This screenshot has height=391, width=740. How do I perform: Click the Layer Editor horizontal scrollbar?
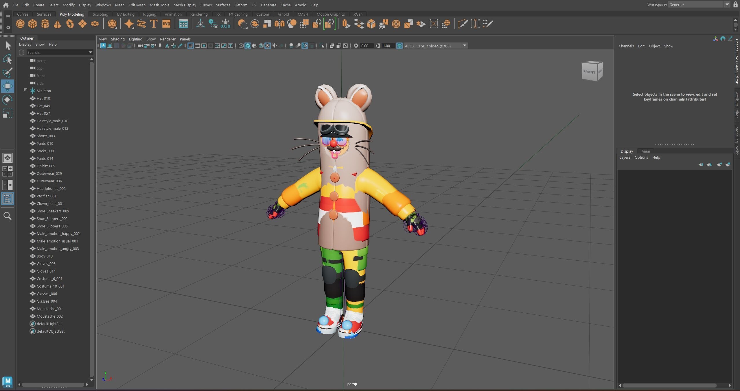coord(669,385)
